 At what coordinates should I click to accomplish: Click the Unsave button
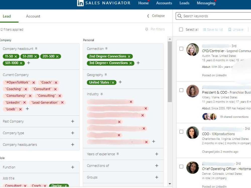point(236,30)
